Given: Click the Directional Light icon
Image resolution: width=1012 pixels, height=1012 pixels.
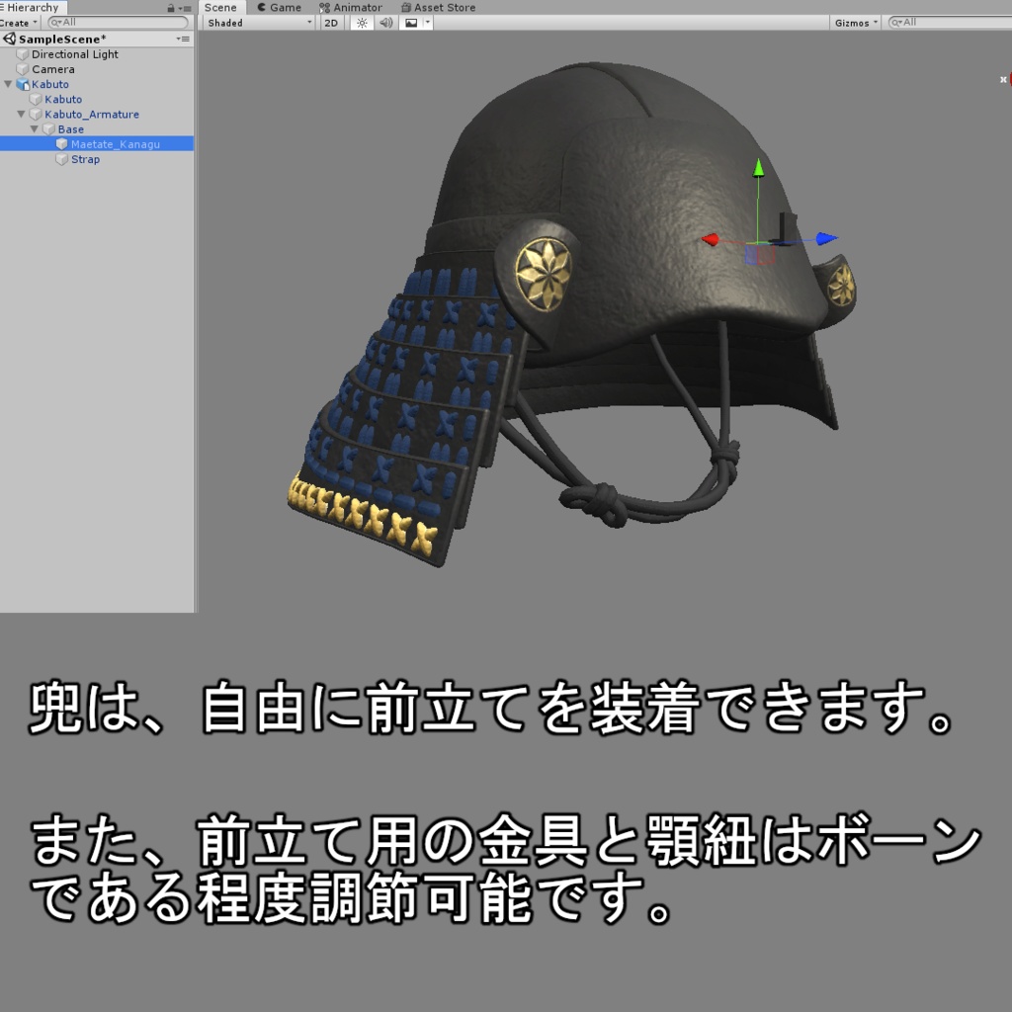Looking at the screenshot, I should click(x=23, y=54).
